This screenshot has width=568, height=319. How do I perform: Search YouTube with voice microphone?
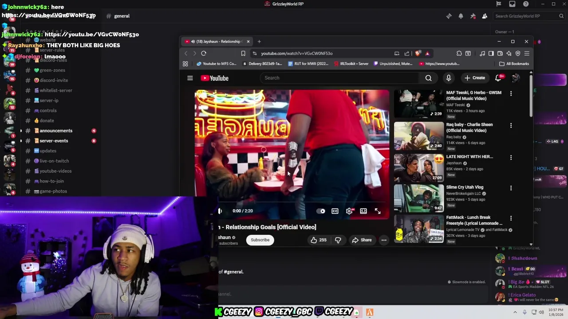tap(449, 78)
